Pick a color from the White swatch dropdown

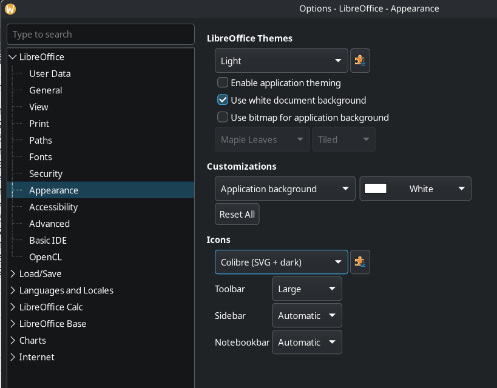[415, 189]
